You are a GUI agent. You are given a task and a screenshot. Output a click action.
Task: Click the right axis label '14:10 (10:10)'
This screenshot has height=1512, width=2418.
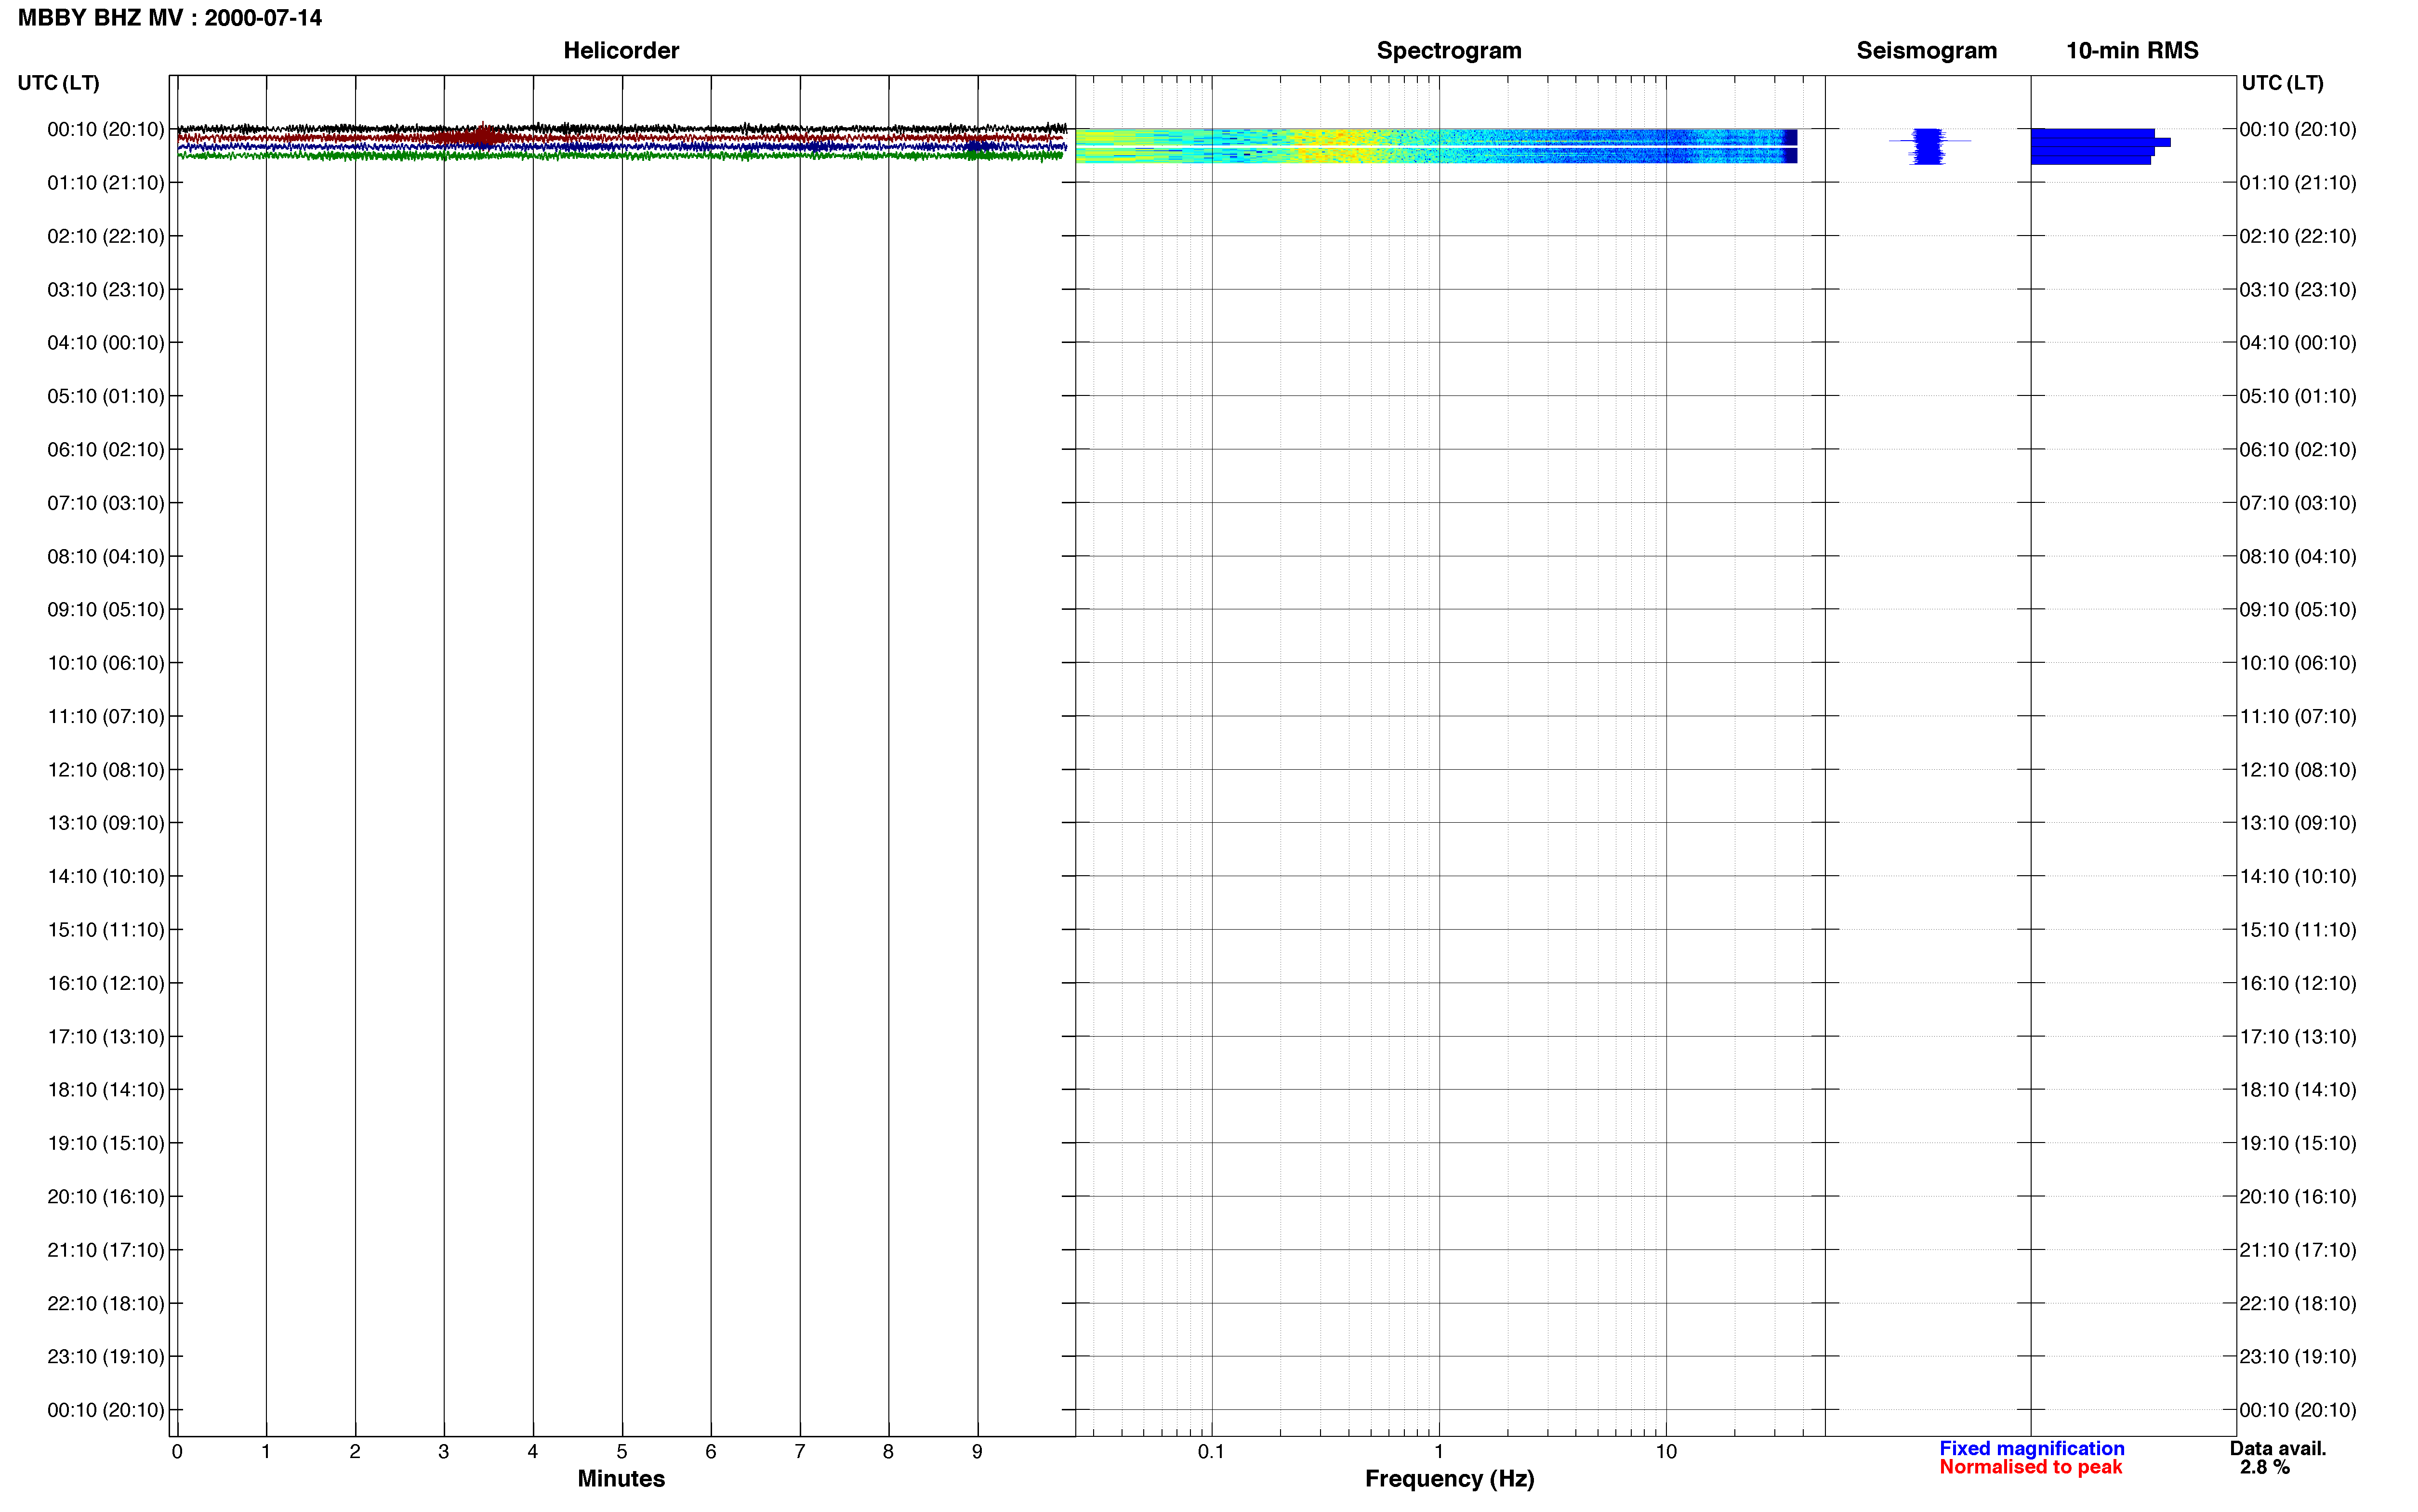click(x=2298, y=877)
